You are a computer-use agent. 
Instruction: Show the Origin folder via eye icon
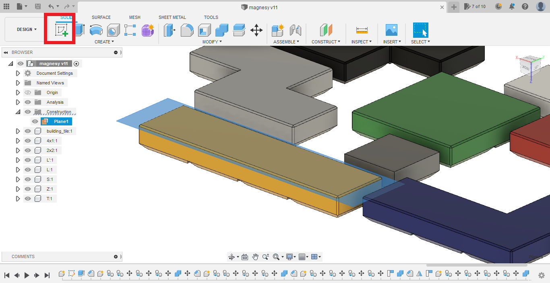pyautogui.click(x=28, y=92)
